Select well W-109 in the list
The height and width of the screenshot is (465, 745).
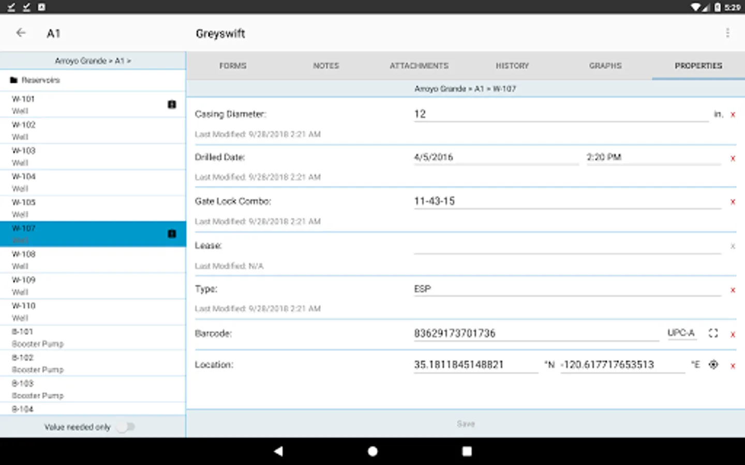(93, 286)
